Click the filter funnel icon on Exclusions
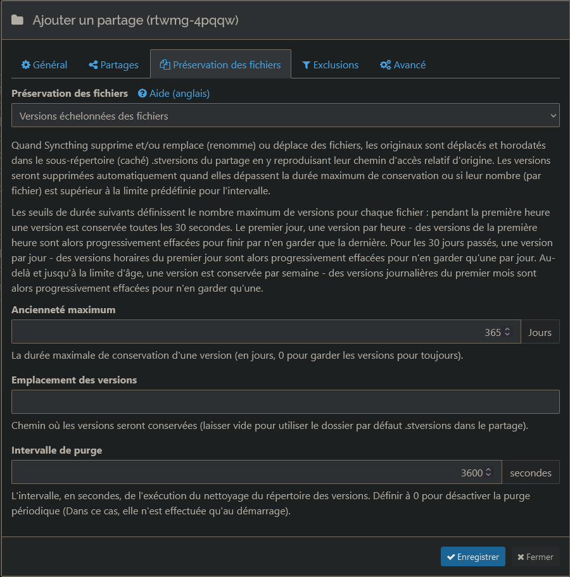 (x=307, y=65)
